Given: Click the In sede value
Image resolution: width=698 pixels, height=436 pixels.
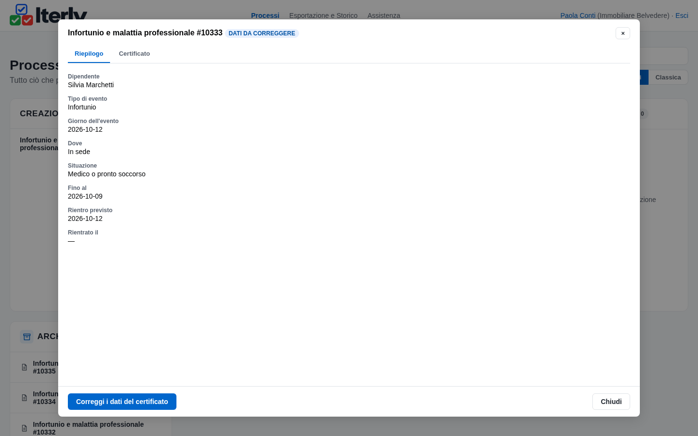Looking at the screenshot, I should (79, 152).
